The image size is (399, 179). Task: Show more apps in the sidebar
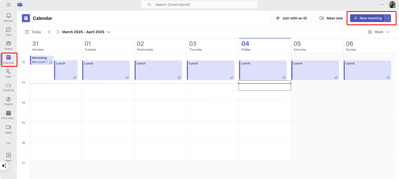point(8,143)
